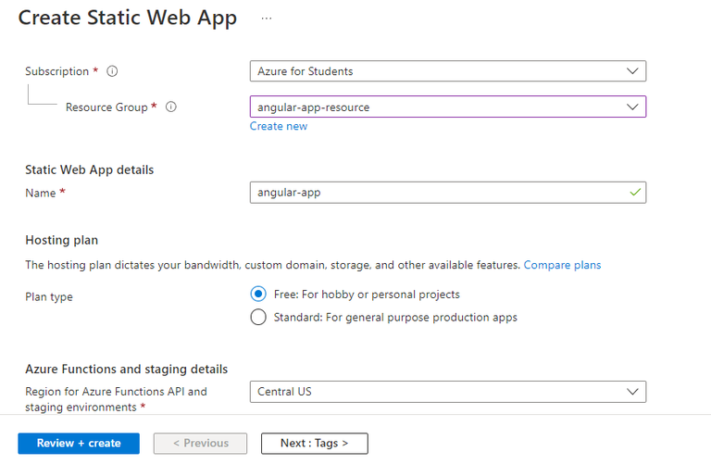Click the angular-app Name input field

coord(435,193)
